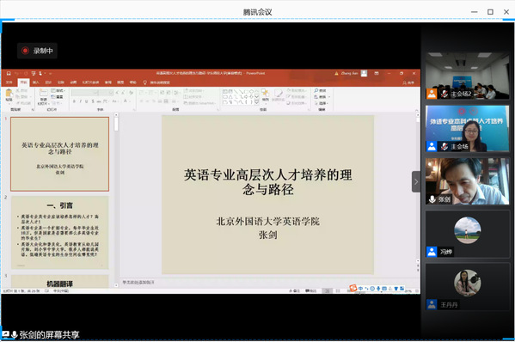The width and height of the screenshot is (515, 342).
Task: Open the font name combo box
Action: pos(85,93)
